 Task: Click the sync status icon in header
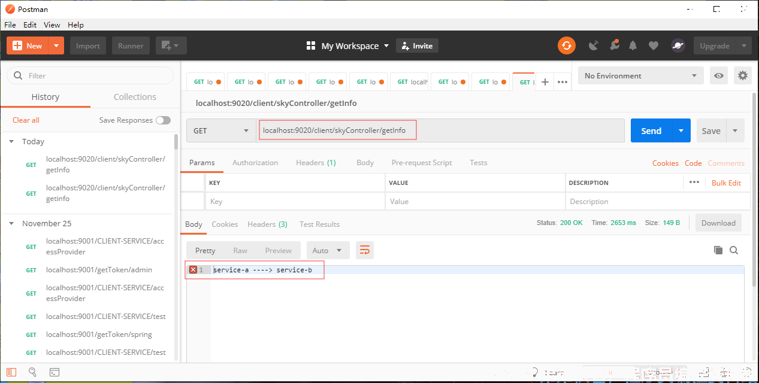point(566,45)
